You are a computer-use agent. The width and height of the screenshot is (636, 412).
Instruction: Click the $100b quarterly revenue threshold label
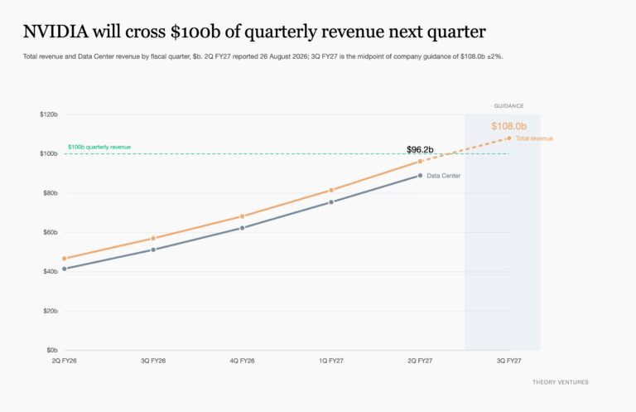point(99,147)
